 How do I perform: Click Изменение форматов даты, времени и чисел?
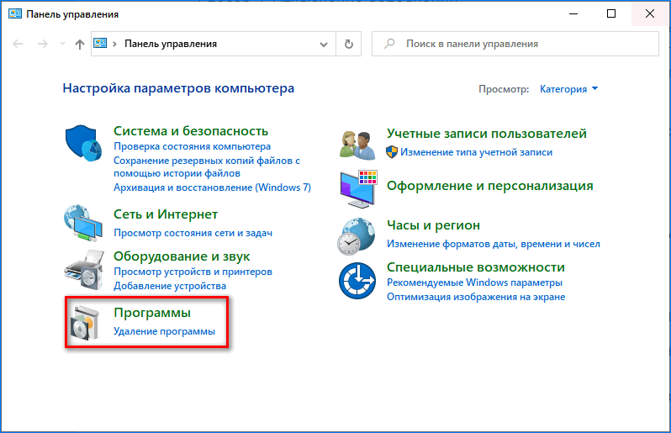coord(494,244)
